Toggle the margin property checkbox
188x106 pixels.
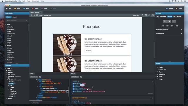pyautogui.click(x=73, y=85)
